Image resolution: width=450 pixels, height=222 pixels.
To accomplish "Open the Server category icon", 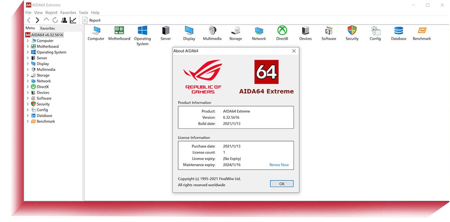I will (166, 30).
